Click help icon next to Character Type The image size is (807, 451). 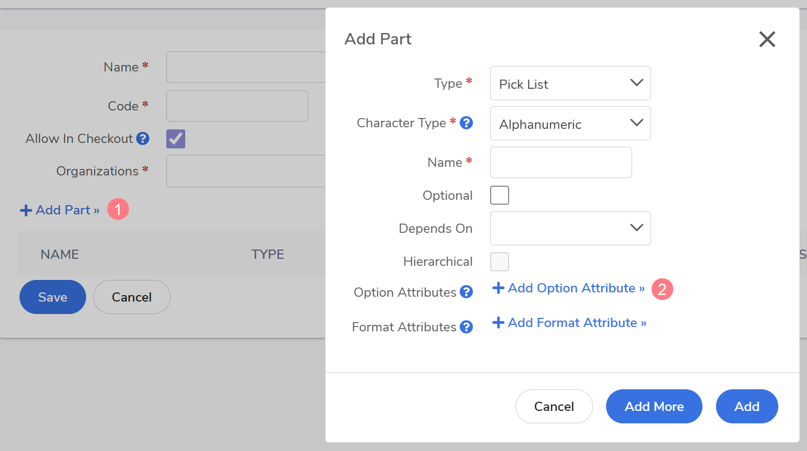pos(466,123)
